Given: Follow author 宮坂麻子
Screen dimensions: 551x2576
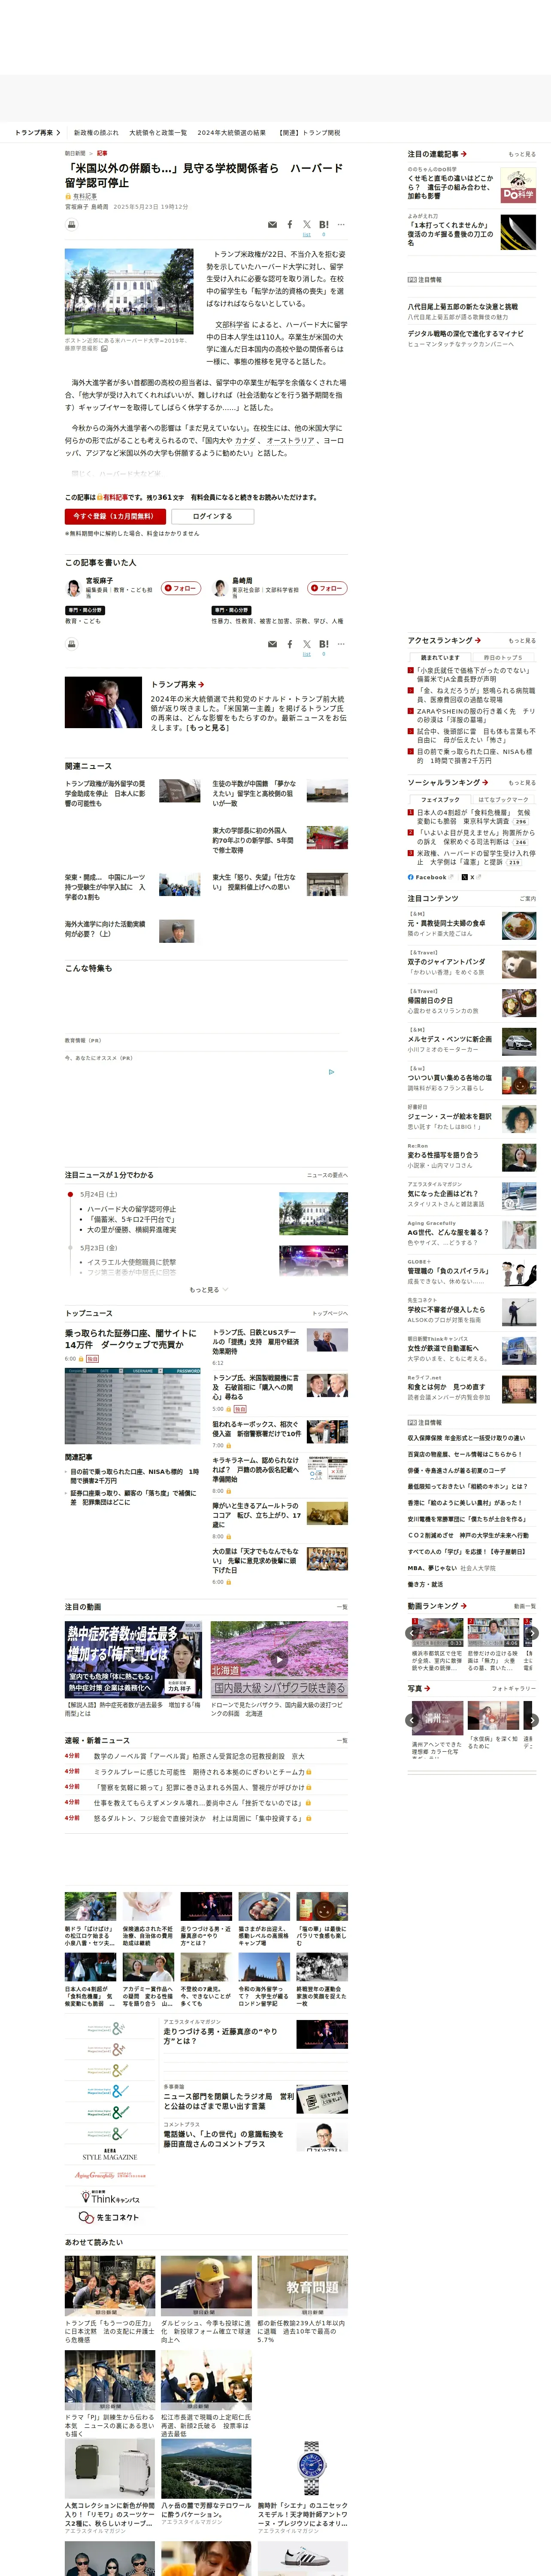Looking at the screenshot, I should [182, 588].
